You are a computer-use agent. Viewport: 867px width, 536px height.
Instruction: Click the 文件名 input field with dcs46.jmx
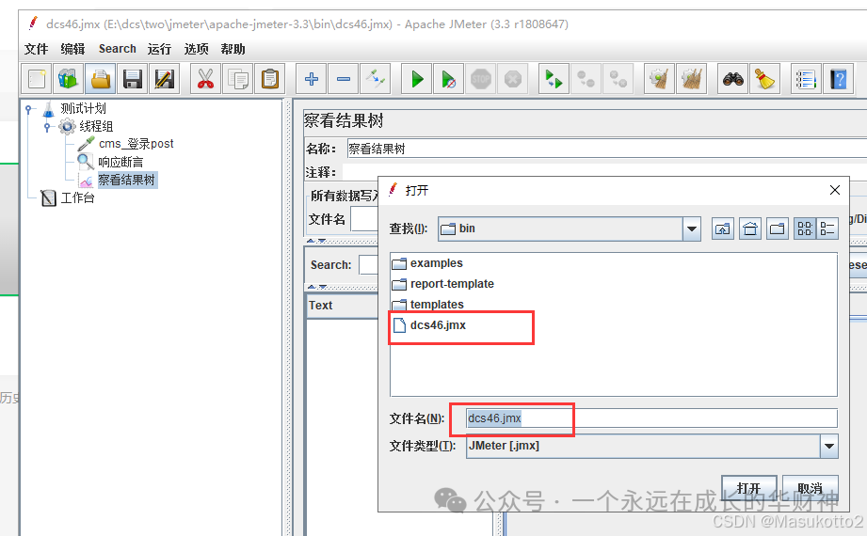click(651, 418)
